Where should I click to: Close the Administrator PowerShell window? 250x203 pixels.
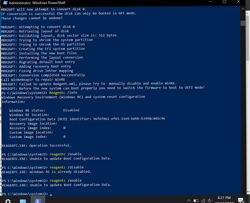point(239,3)
